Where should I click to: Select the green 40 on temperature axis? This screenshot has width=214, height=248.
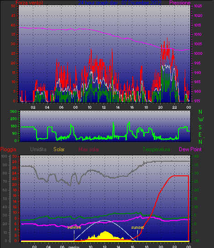tap(196, 156)
